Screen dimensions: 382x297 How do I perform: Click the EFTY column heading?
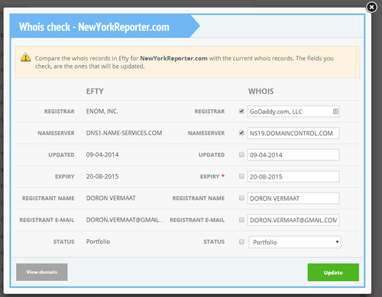(95, 92)
